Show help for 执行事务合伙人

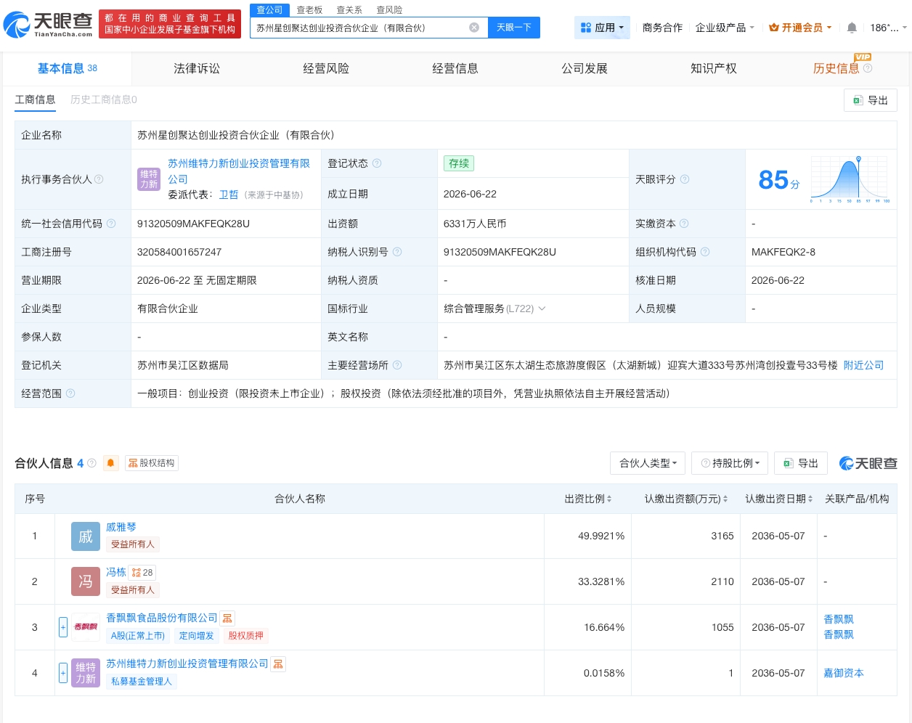pos(99,179)
